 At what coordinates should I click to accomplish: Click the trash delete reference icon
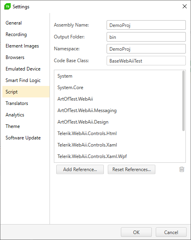coord(181,169)
